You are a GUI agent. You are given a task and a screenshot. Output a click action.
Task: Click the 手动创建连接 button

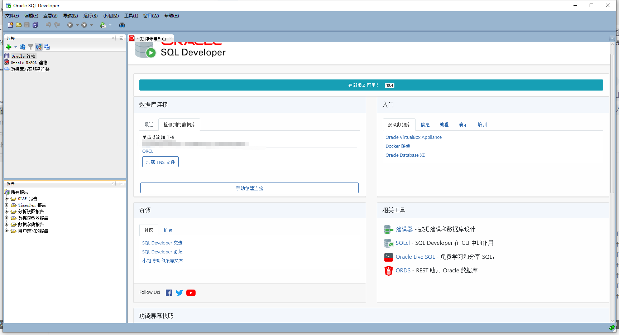(249, 188)
